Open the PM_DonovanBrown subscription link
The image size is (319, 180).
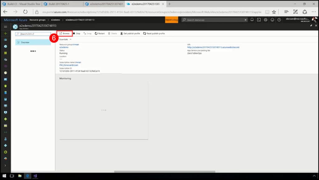point(69,65)
